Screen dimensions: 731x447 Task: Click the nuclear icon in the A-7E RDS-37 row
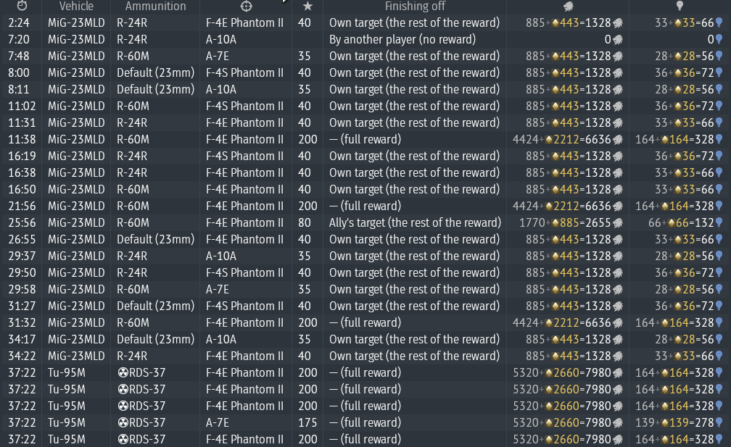(122, 422)
